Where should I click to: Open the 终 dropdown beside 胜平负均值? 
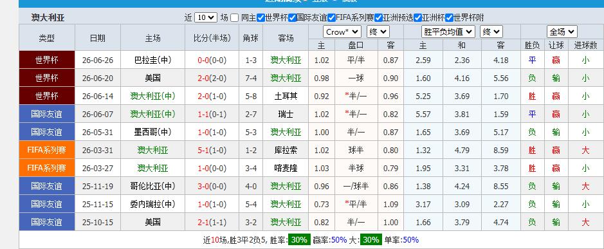pyautogui.click(x=491, y=32)
